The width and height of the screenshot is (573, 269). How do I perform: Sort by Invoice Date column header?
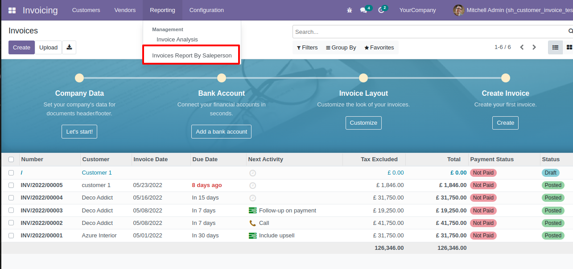coord(161,159)
